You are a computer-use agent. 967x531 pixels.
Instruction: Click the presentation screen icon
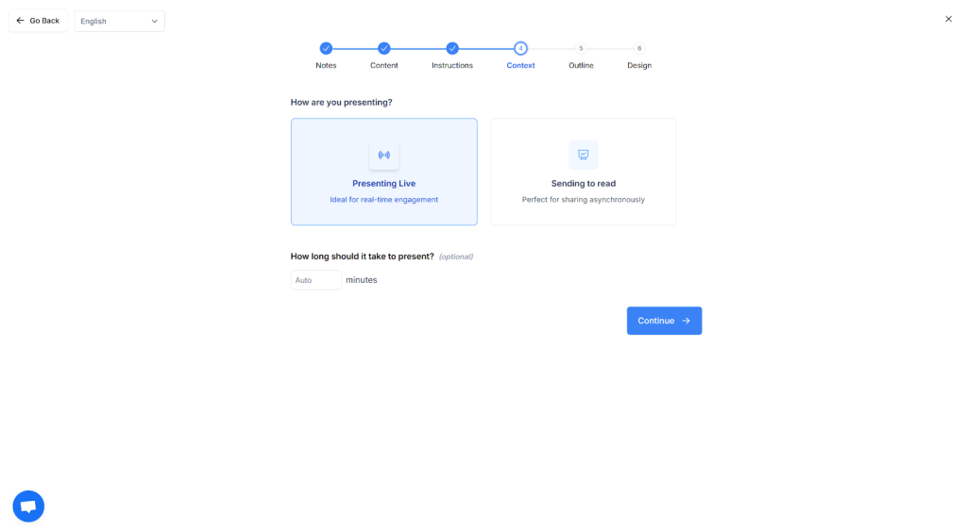pyautogui.click(x=583, y=155)
